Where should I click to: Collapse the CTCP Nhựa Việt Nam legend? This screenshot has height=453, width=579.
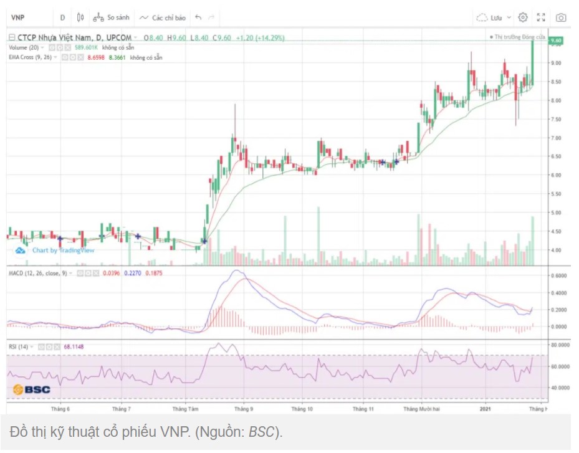pyautogui.click(x=12, y=38)
